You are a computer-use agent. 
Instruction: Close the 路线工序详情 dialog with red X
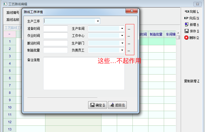pyautogui.click(x=132, y=11)
